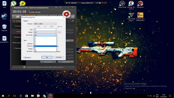Open the FPS combo box arrow
Viewport: 174px width, 98px height.
[55, 29]
